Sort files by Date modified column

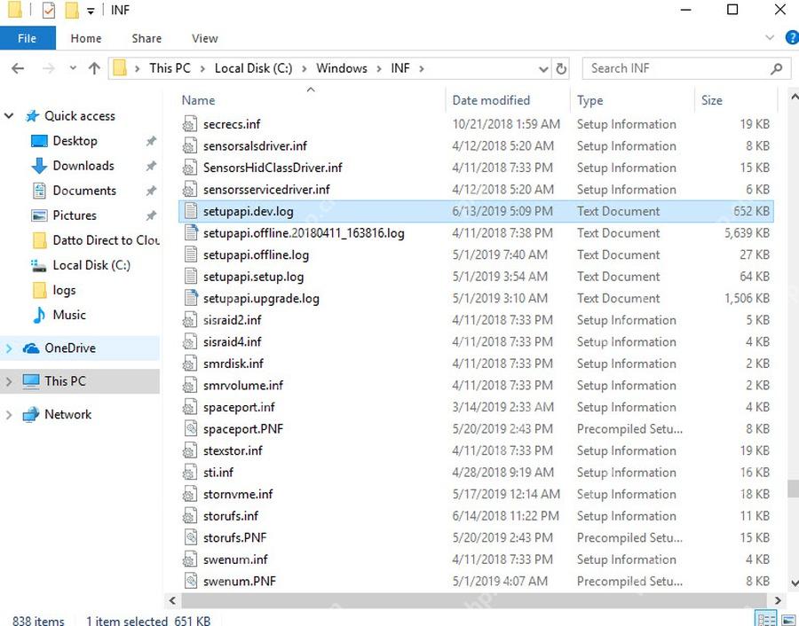point(491,100)
